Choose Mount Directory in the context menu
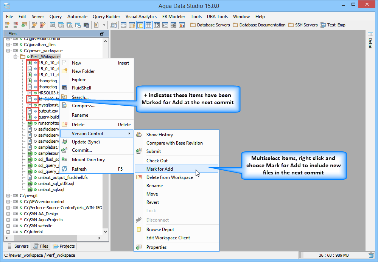Viewport: 378px width, 262px height. coord(96,160)
